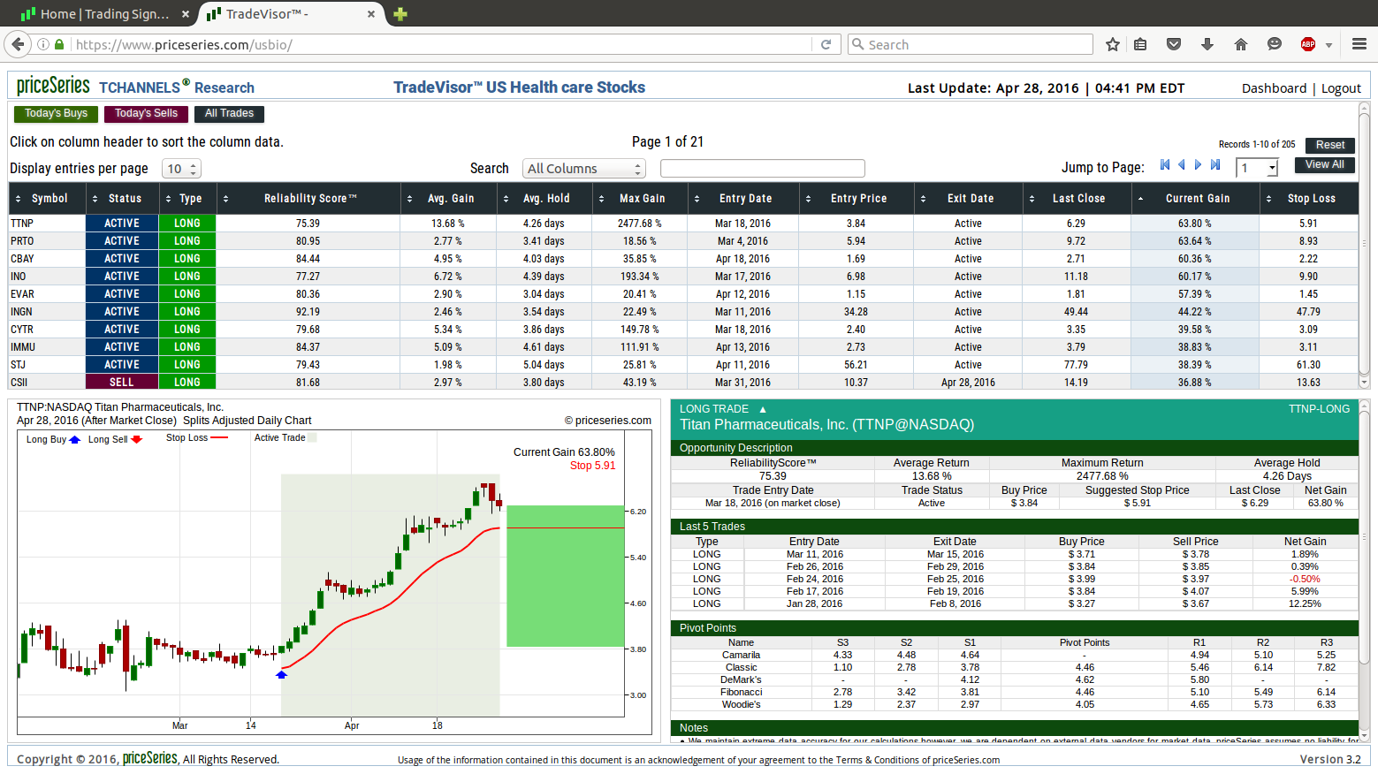The width and height of the screenshot is (1378, 774).
Task: Click the priceSeries logo
Action: [53, 86]
